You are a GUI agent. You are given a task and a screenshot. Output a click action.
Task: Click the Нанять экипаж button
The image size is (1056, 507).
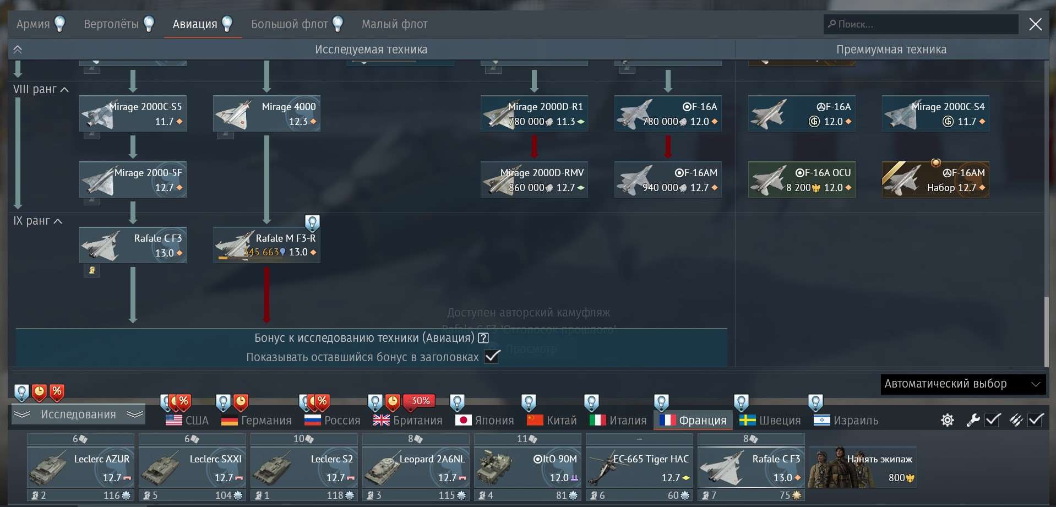point(862,467)
